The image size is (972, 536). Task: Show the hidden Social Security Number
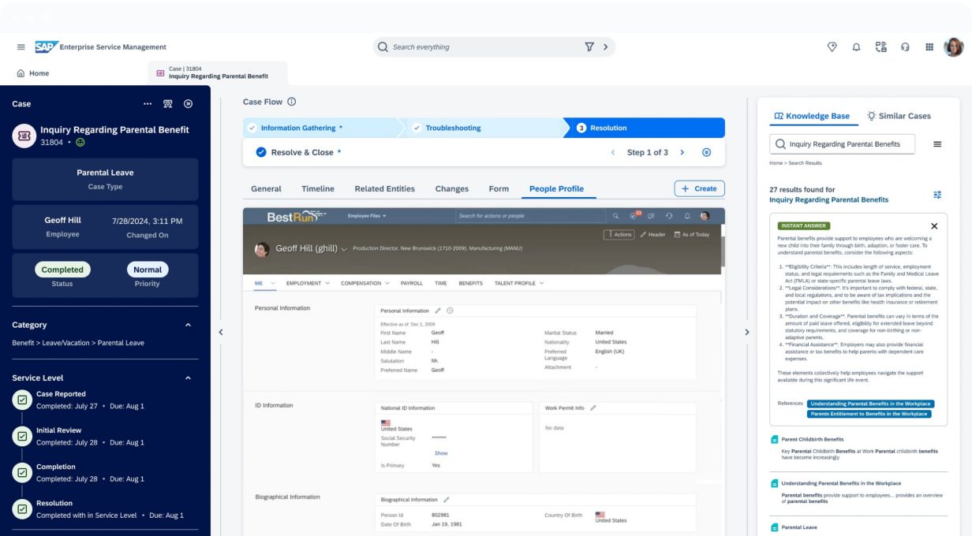point(441,453)
